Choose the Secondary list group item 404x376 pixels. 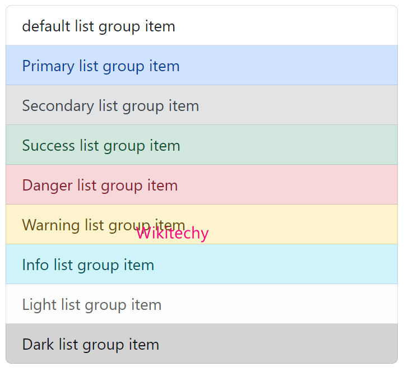tap(110, 106)
